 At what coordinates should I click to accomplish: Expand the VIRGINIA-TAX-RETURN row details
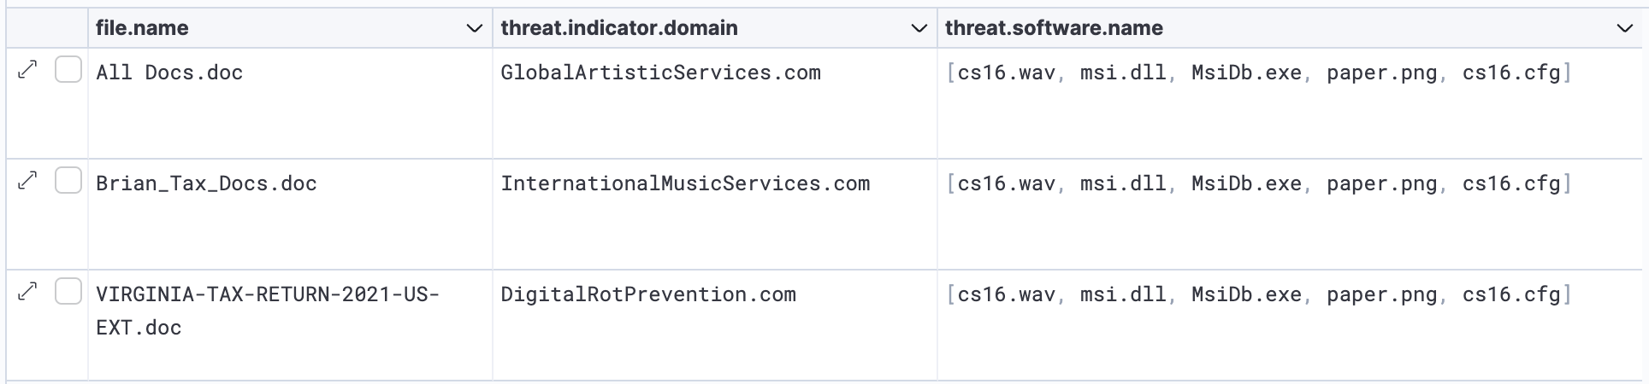pos(28,291)
